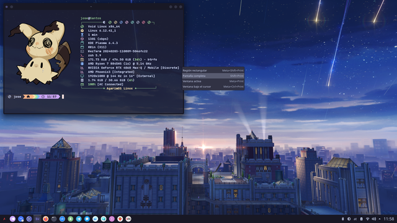Image resolution: width=397 pixels, height=223 pixels.
Task: Open the clock showing 11:58
Action: 389,219
